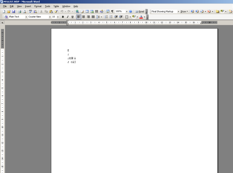Open the Edit menu
Viewport: 233px width, 173px height.
[12, 6]
